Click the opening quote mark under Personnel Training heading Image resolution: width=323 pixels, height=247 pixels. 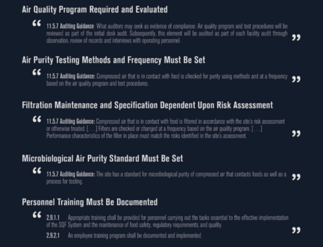pos(37,215)
